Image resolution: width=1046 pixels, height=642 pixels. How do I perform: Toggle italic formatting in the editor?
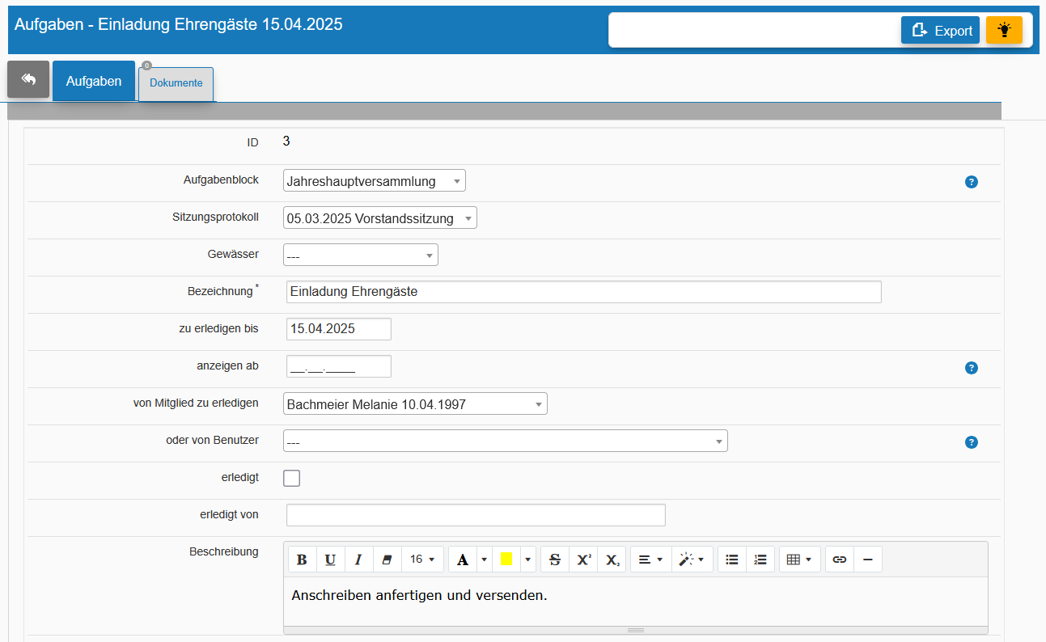[x=358, y=560]
